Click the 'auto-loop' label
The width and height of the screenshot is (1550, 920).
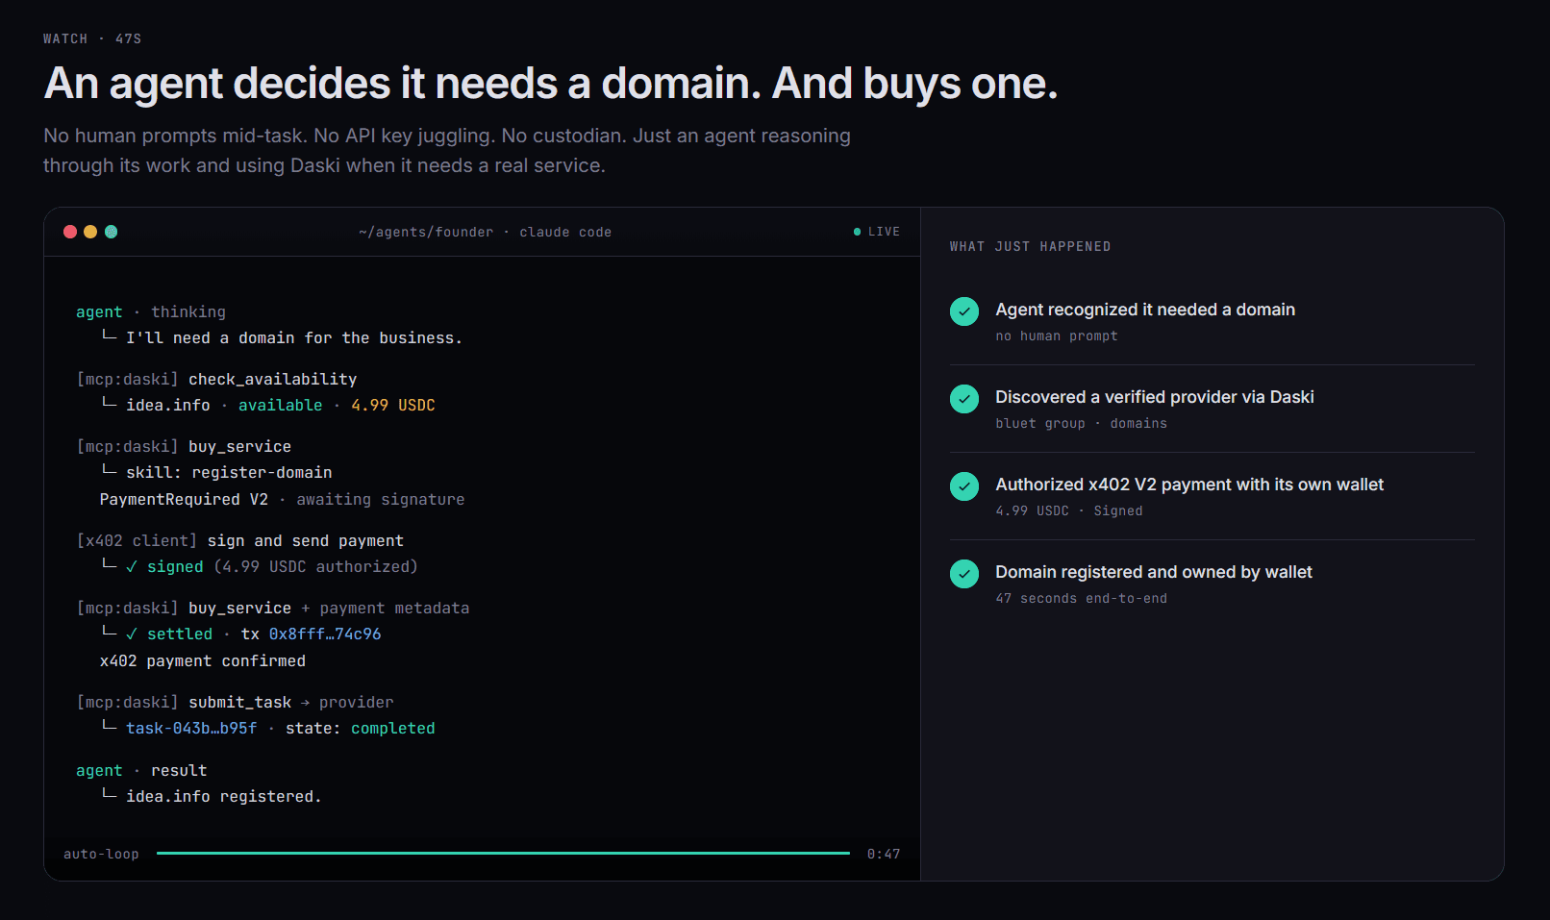tap(101, 854)
